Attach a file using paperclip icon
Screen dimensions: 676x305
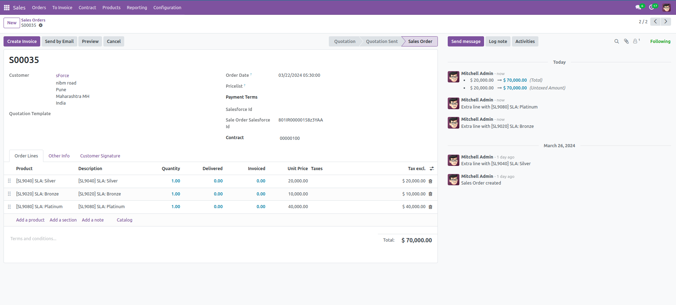(626, 41)
